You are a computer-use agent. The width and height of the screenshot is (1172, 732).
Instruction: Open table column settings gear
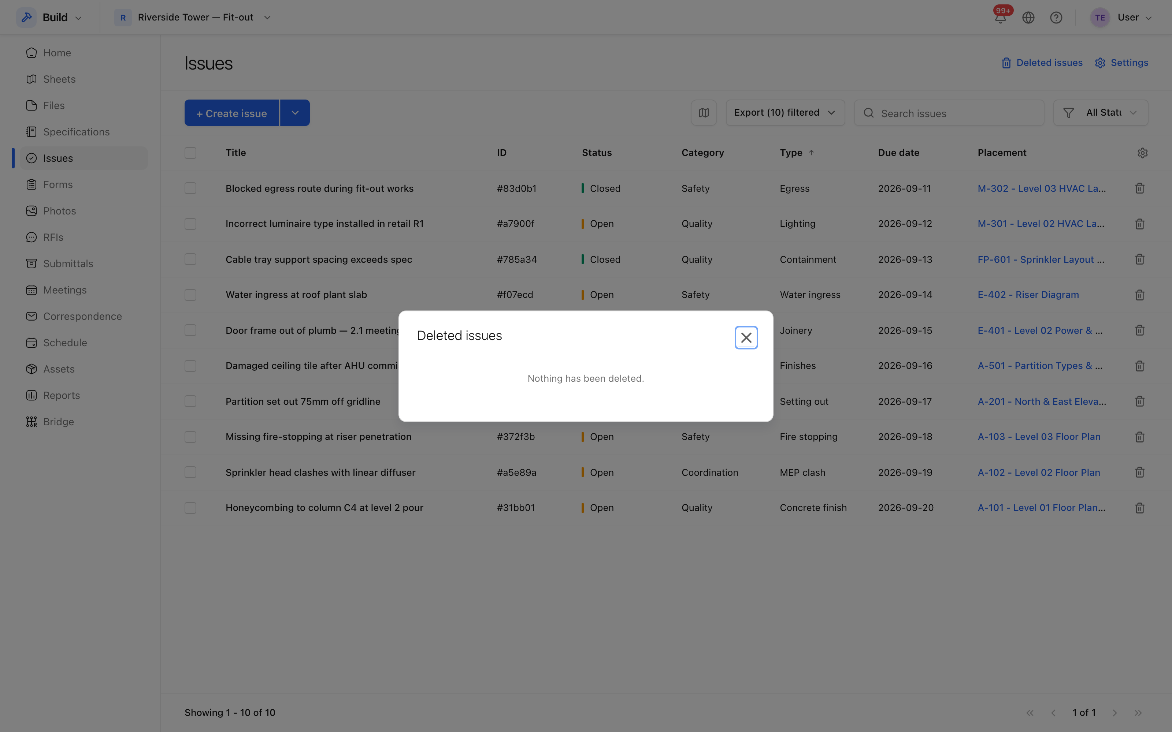[x=1142, y=153]
